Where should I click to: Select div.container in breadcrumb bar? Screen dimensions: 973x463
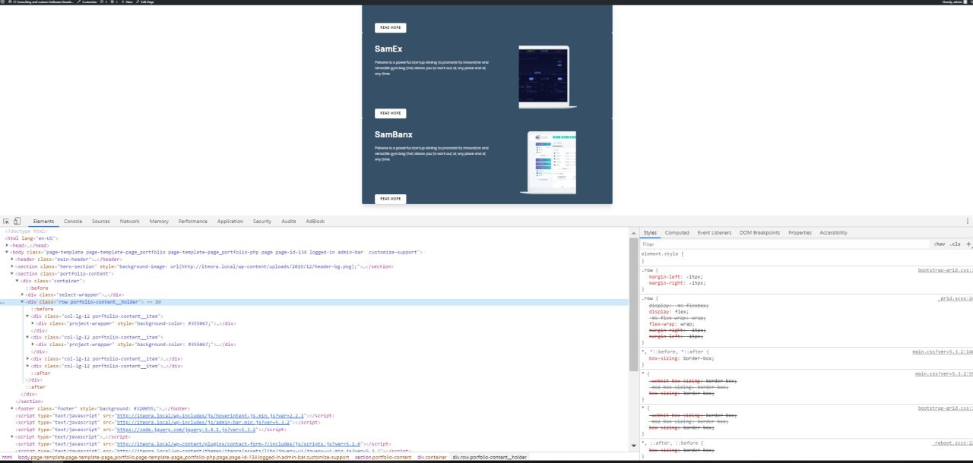click(432, 458)
